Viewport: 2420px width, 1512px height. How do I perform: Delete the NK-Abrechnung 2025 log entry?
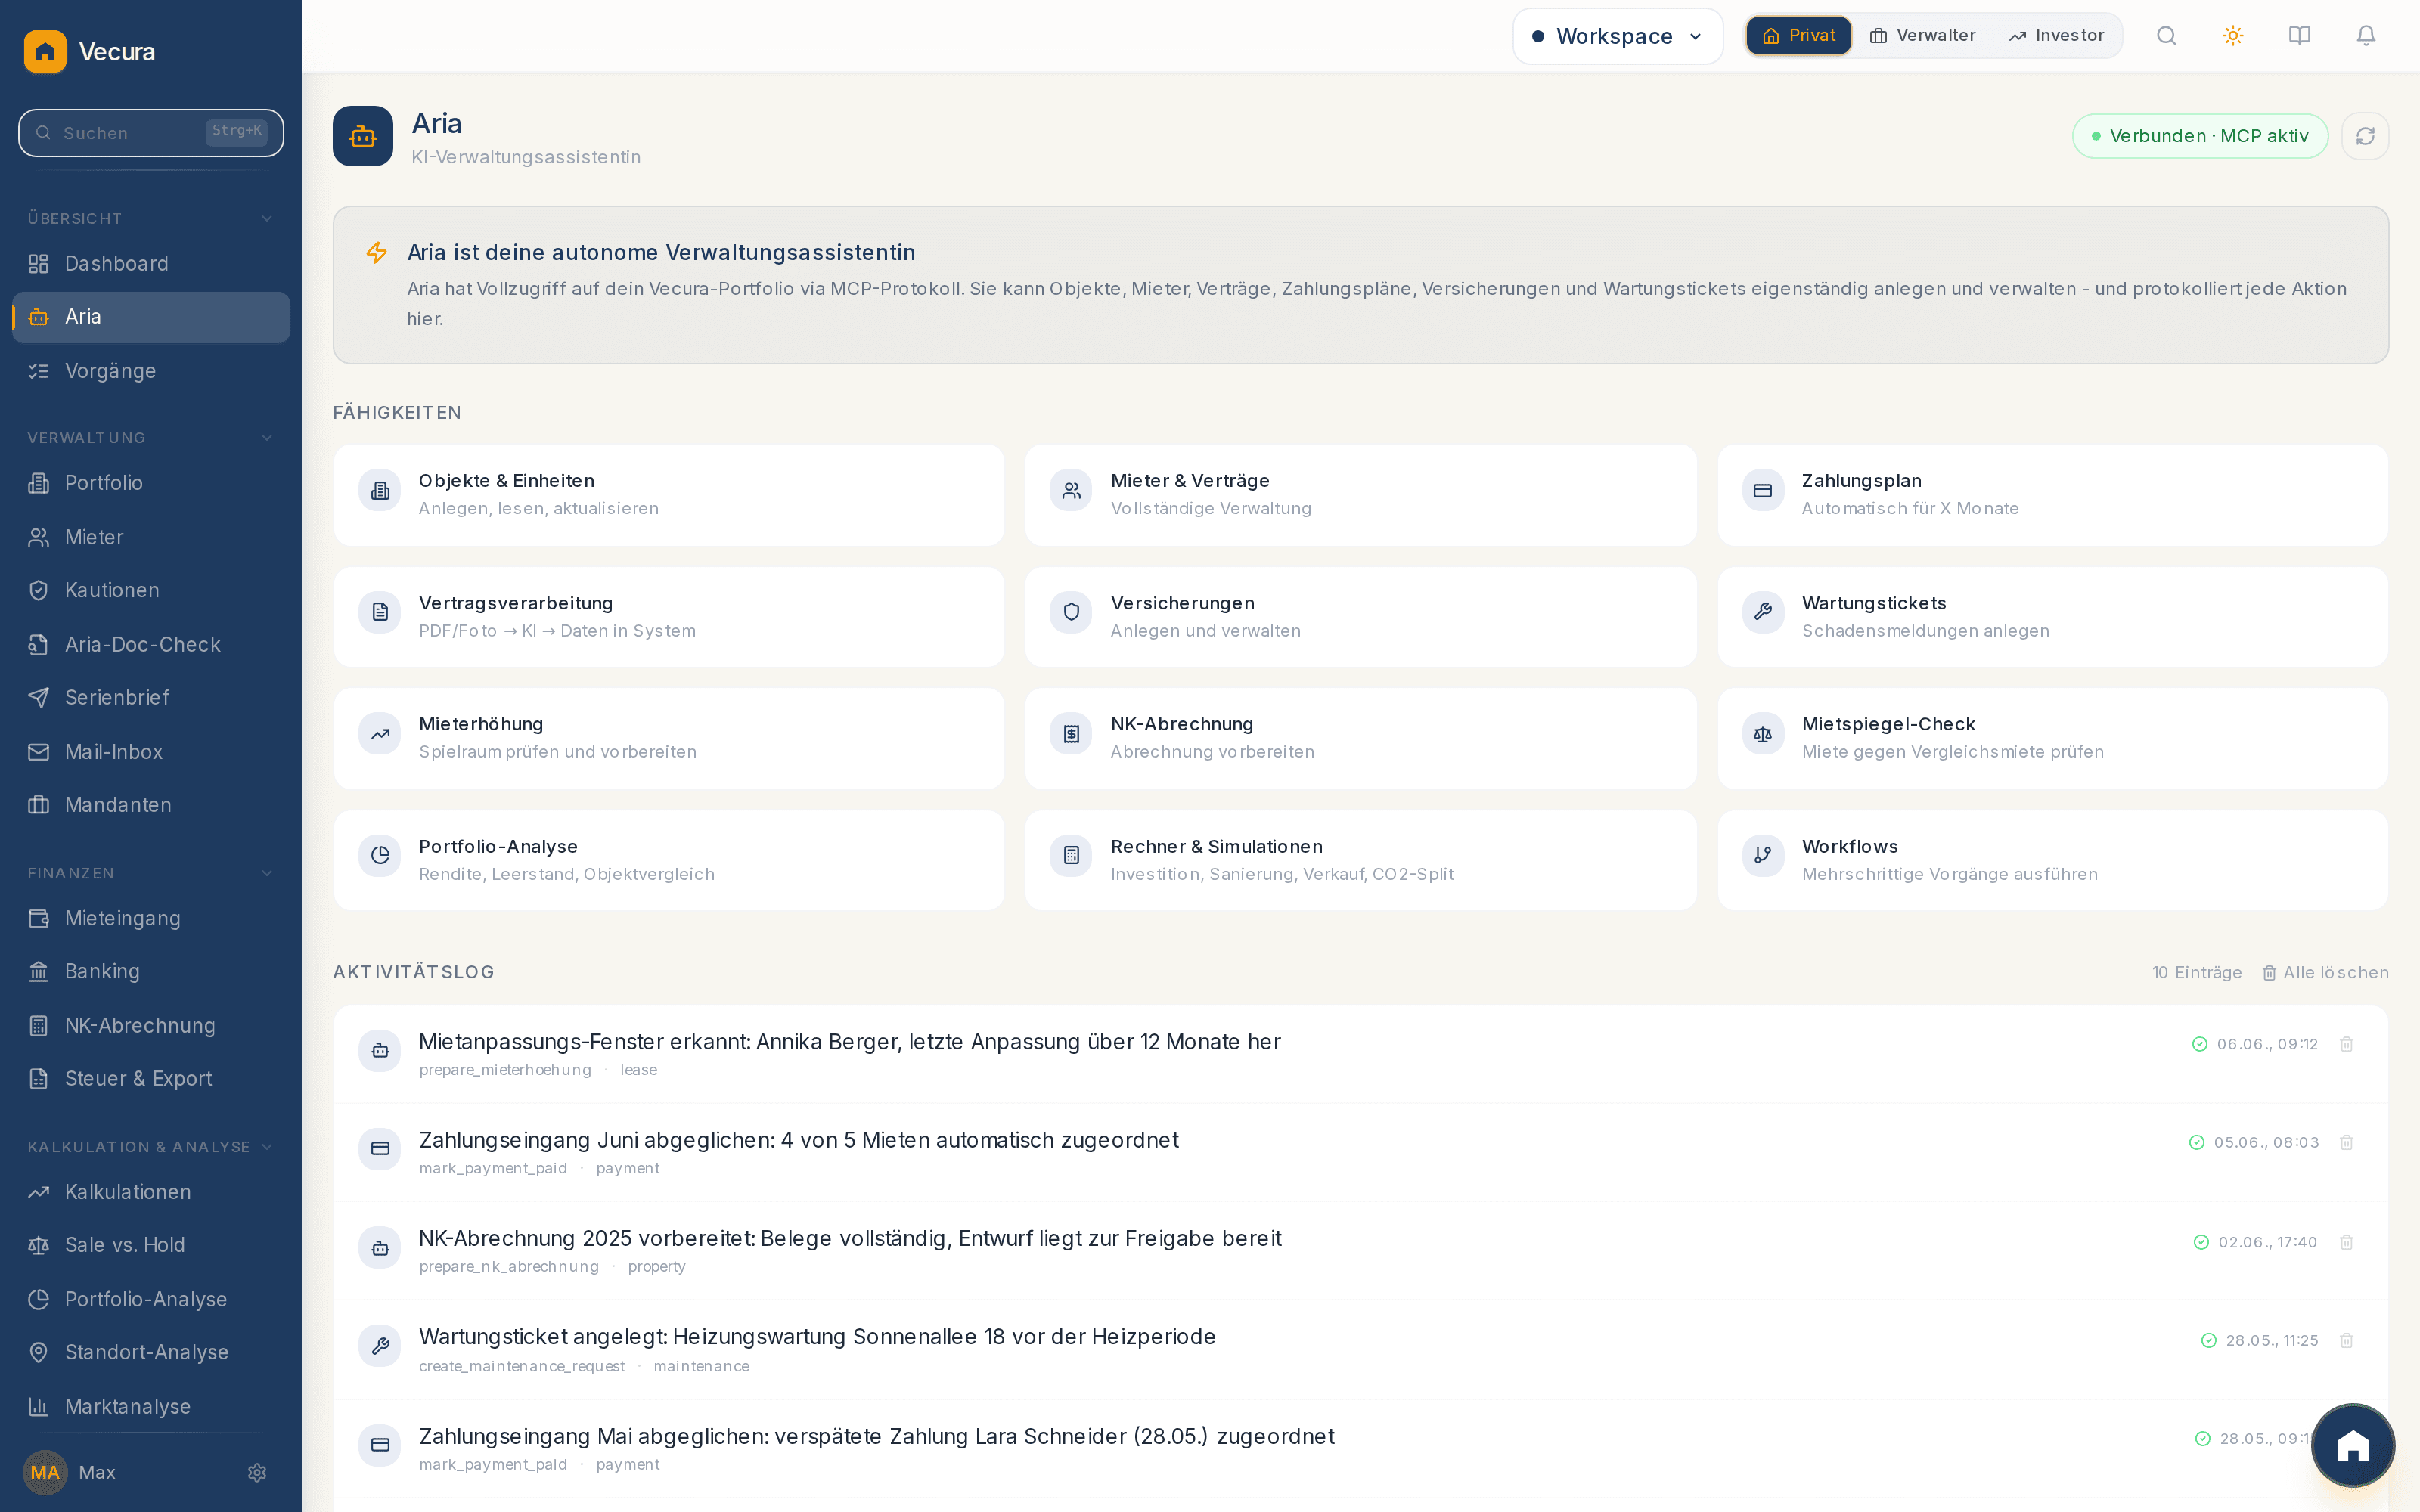tap(2347, 1242)
